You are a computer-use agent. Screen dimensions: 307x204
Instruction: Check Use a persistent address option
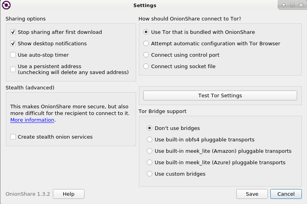tap(13, 69)
